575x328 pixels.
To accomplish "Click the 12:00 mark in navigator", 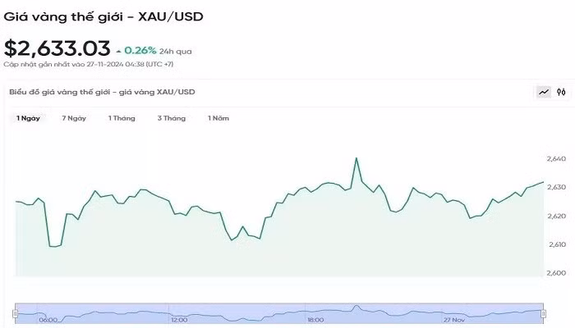I will tap(180, 319).
